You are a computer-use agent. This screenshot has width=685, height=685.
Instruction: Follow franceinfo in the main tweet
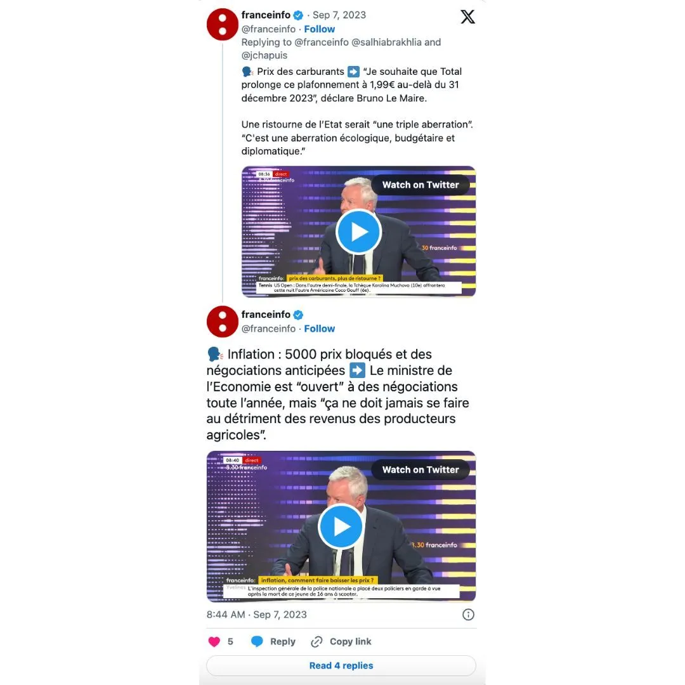click(x=319, y=329)
